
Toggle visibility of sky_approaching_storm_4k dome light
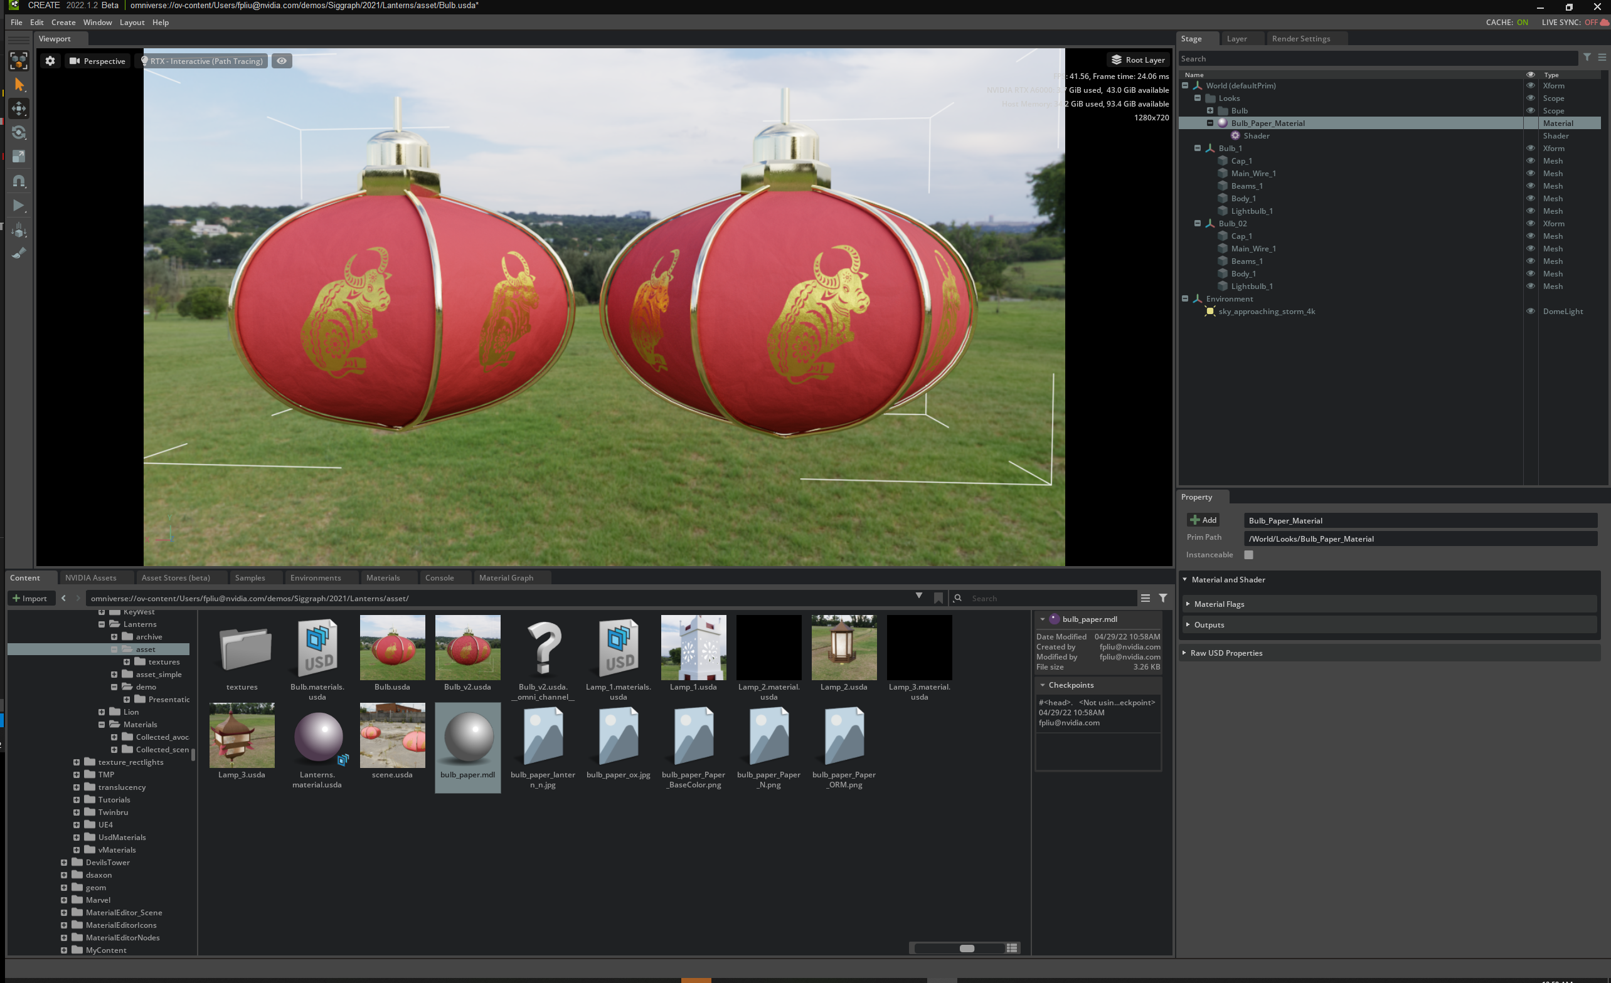[1531, 311]
